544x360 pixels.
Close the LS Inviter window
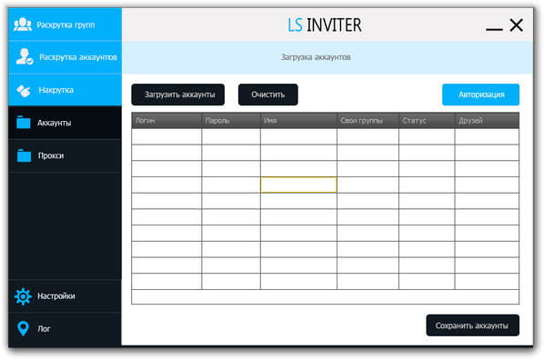point(516,25)
